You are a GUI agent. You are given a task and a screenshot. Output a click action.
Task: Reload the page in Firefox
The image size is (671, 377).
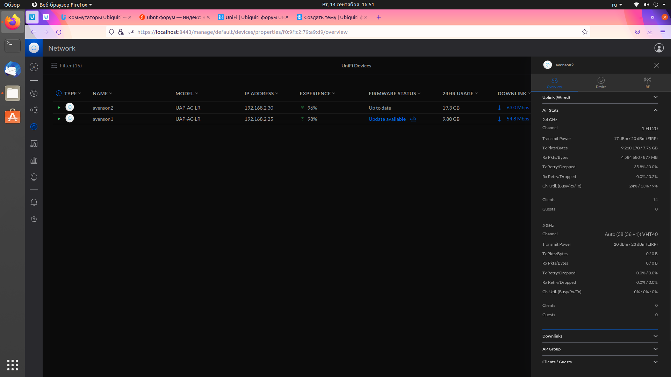coord(59,32)
